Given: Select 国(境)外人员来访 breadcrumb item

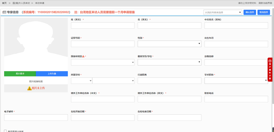Looking at the screenshot, I should [21, 3].
